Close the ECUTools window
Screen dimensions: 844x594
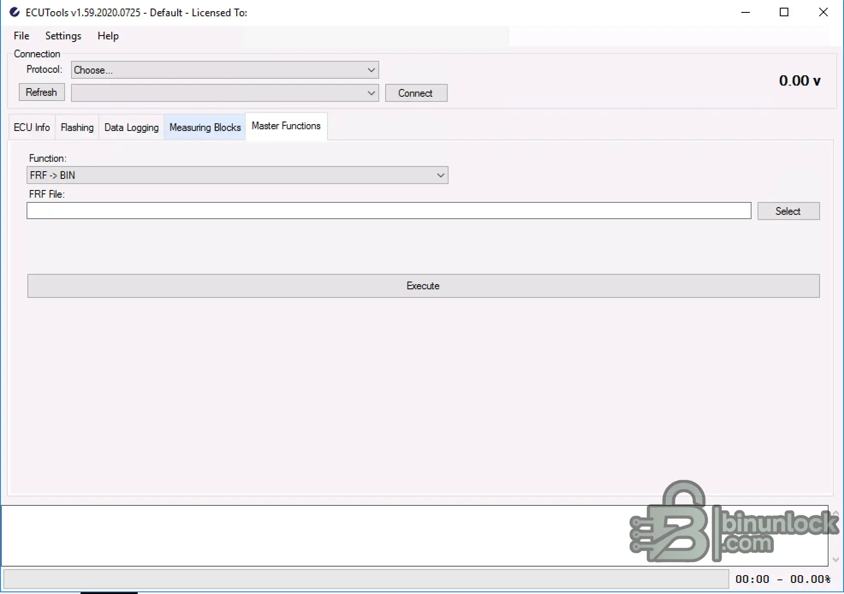click(823, 12)
